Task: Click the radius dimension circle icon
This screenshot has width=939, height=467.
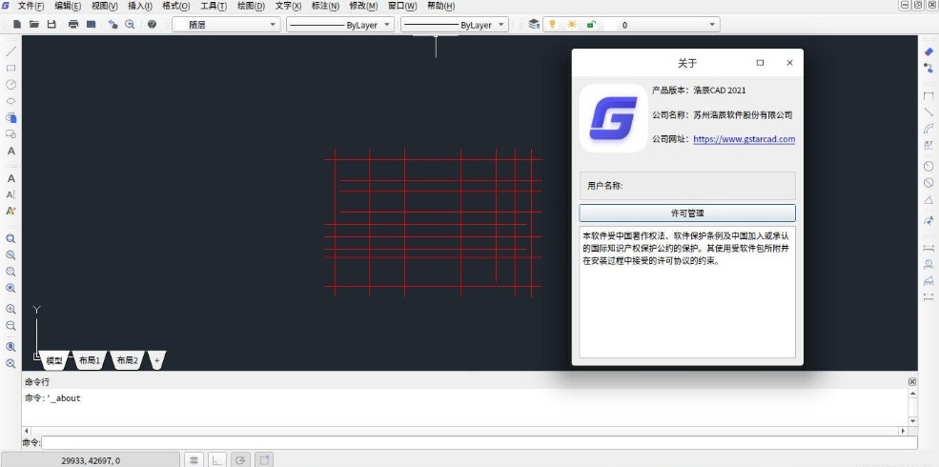Action: [929, 166]
